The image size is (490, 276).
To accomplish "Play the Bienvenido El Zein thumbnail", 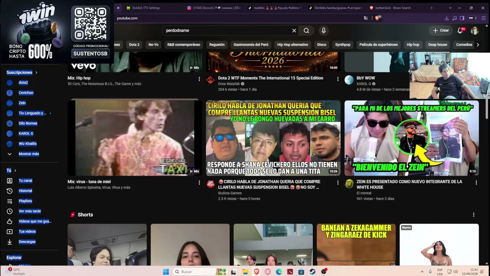I will pyautogui.click(x=412, y=138).
